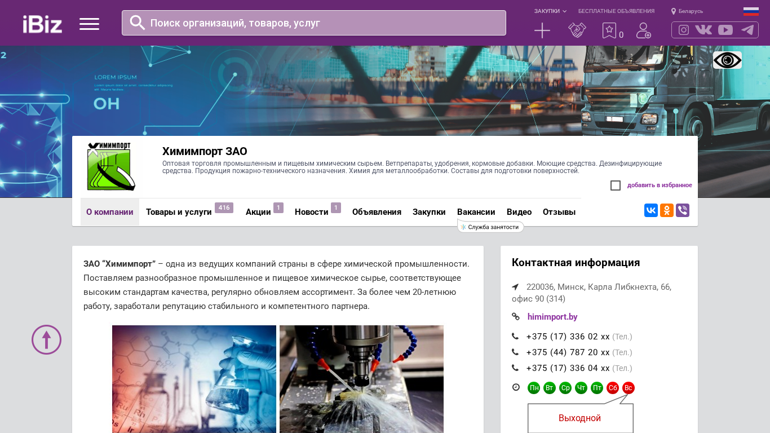The width and height of the screenshot is (770, 433).
Task: Focus the organization search field
Action: [314, 23]
